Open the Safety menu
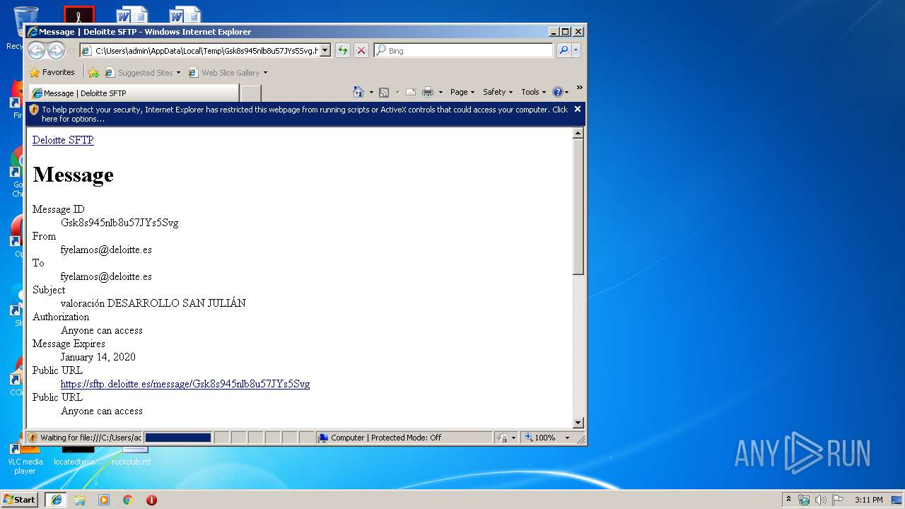Image resolution: width=905 pixels, height=509 pixels. 498,92
